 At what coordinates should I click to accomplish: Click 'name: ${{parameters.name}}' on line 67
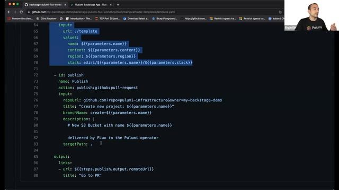point(97,44)
